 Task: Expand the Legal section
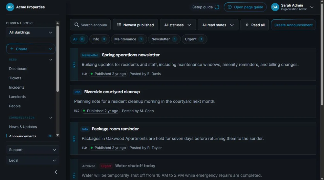33,160
